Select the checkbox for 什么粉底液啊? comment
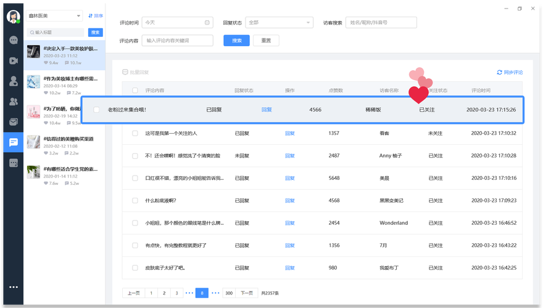The width and height of the screenshot is (543, 308). point(135,200)
